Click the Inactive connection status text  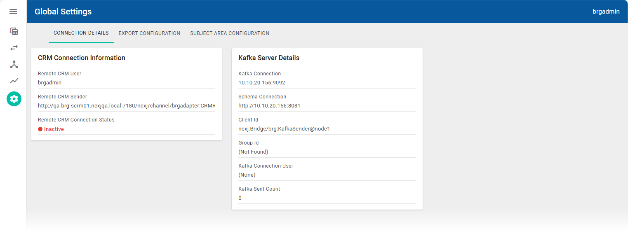54,129
